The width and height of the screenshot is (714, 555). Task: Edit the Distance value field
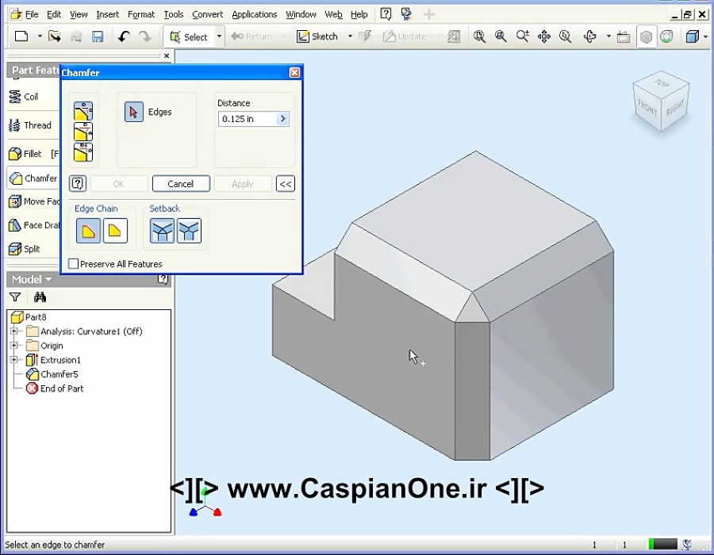242,118
